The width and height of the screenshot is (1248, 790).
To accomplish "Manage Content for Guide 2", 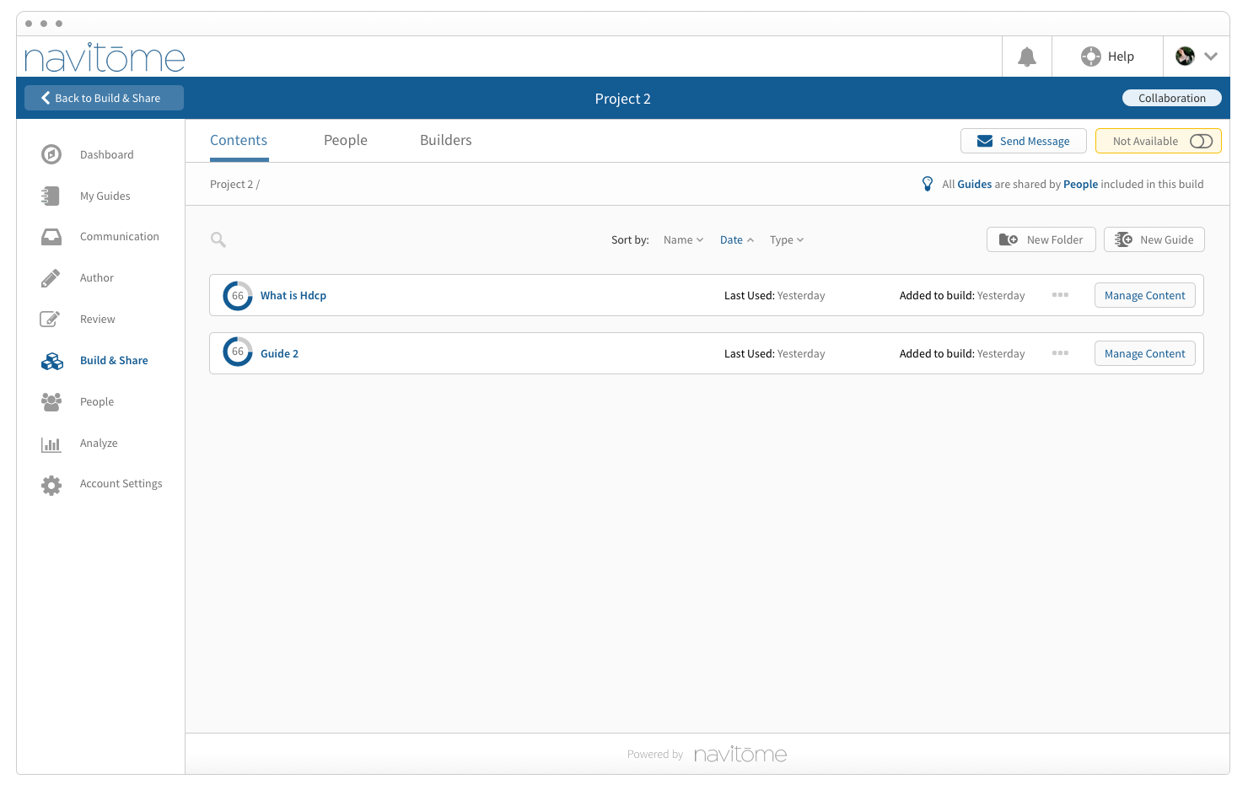I will coord(1145,353).
